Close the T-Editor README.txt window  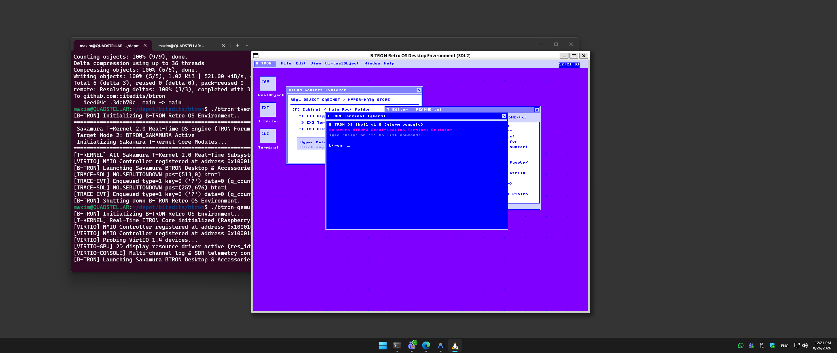click(x=537, y=110)
